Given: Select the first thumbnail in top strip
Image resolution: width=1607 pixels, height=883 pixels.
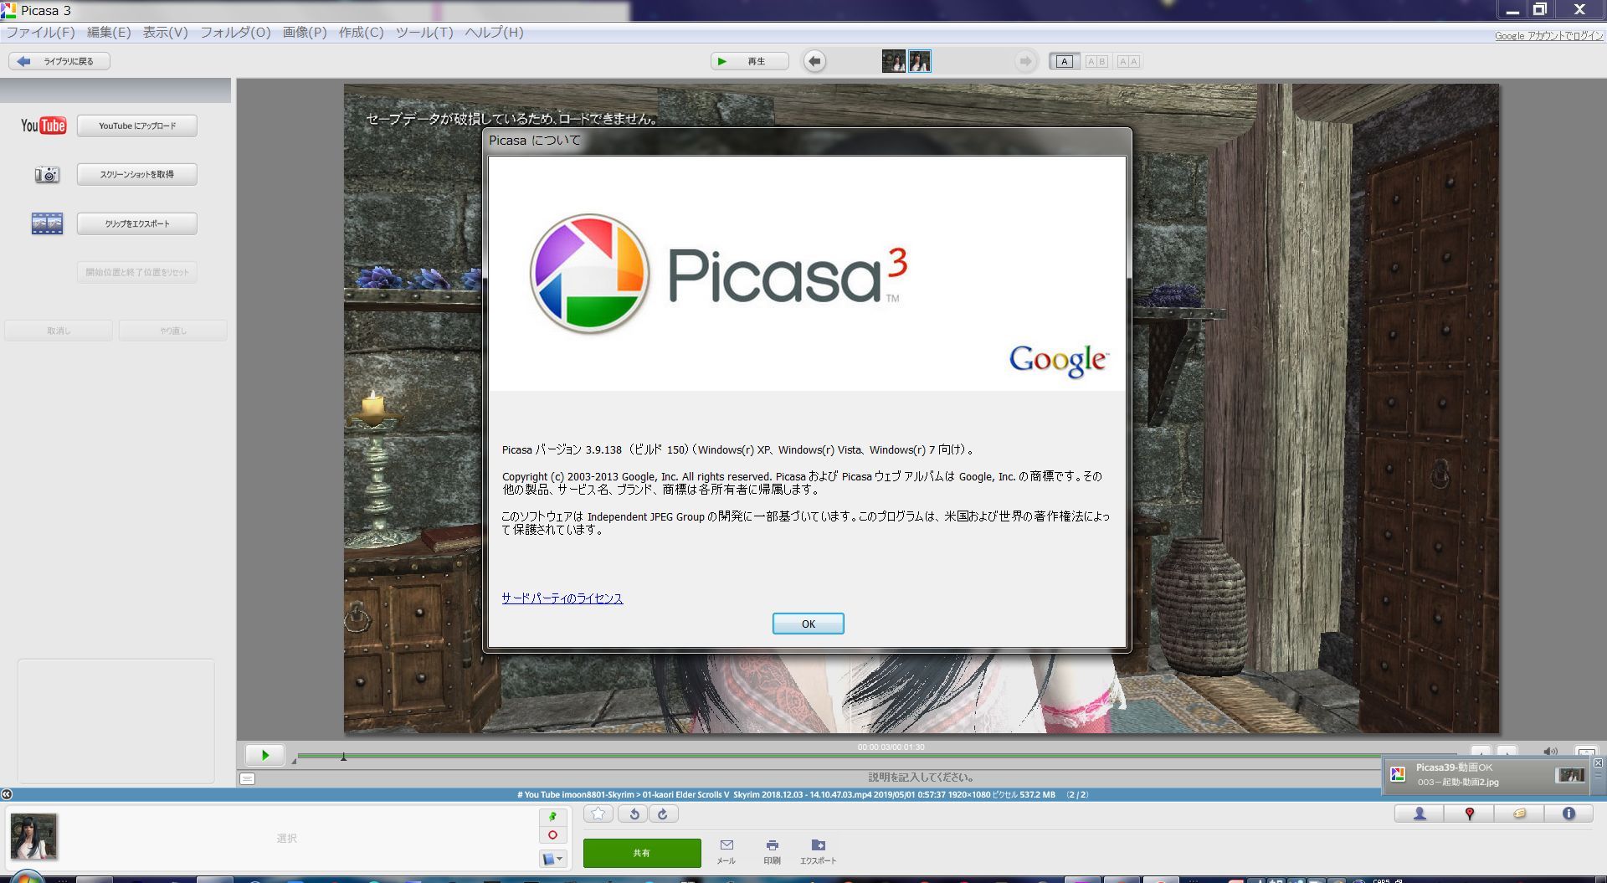Looking at the screenshot, I should coord(893,61).
